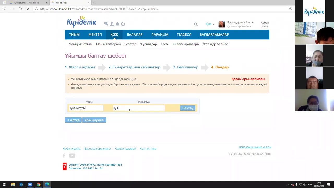This screenshot has width=334, height=188.
Task: Click the magnifier search icon in the site header
Action: click(x=196, y=24)
